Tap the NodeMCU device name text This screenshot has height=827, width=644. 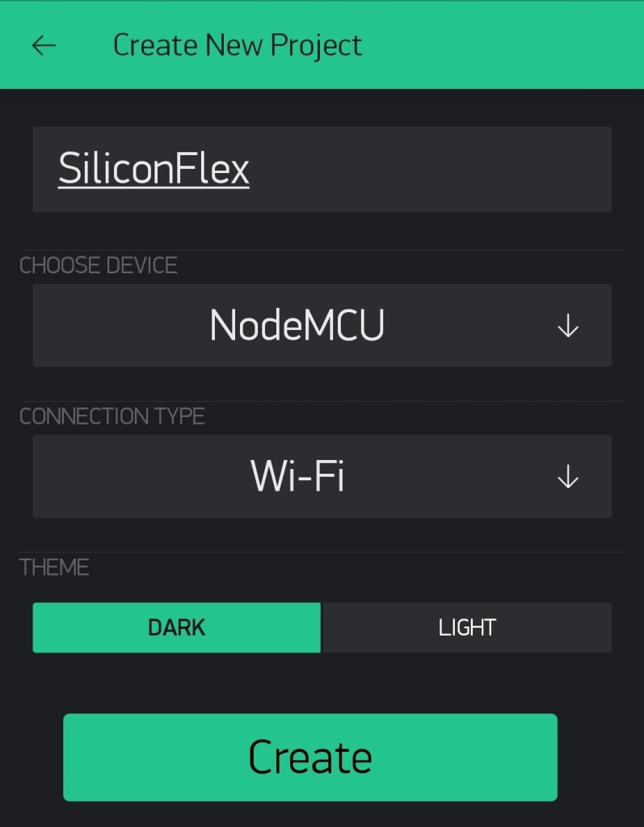pyautogui.click(x=297, y=326)
